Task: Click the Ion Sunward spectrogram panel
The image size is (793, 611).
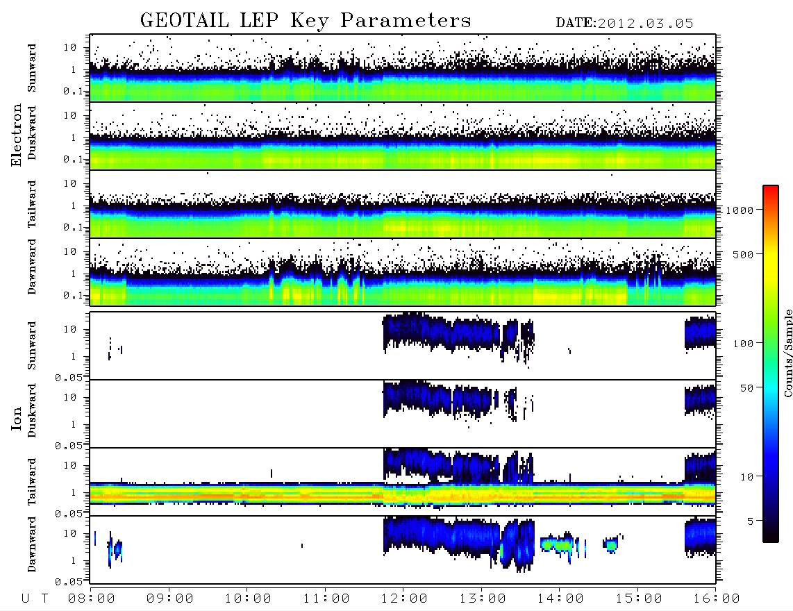Action: coord(403,346)
